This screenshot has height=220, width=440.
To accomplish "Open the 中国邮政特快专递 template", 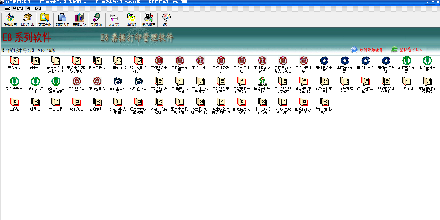I will 427,85.
